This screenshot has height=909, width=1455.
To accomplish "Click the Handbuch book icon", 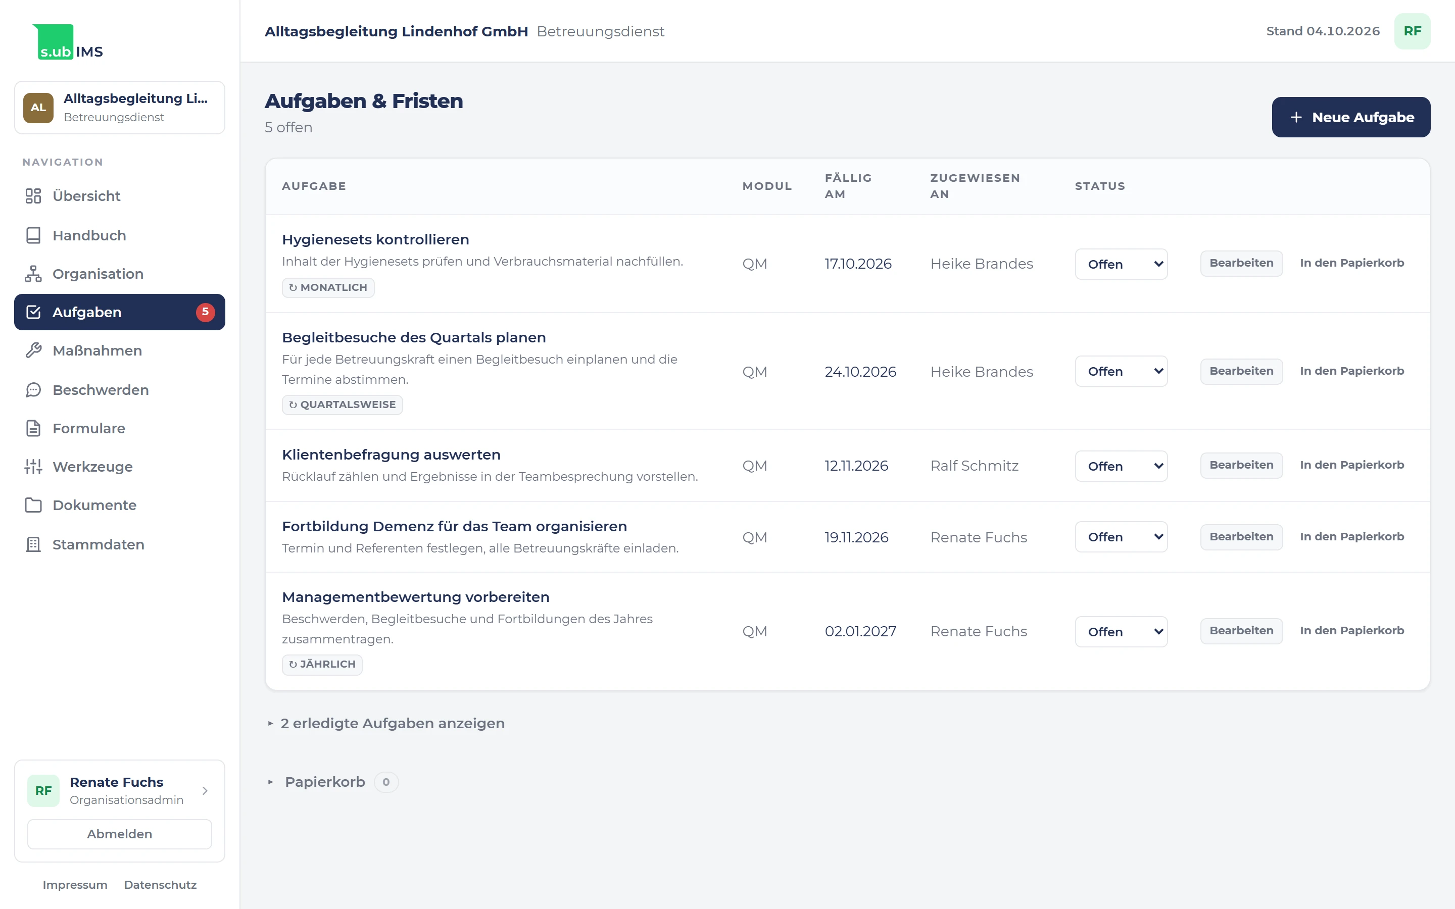I will coord(33,235).
